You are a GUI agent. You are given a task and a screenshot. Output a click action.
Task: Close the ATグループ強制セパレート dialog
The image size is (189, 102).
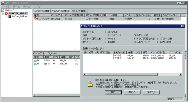click(x=183, y=26)
